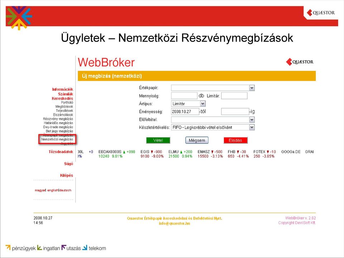Go to Day-trade megbízás
The height and width of the screenshot is (258, 344).
tap(58, 127)
